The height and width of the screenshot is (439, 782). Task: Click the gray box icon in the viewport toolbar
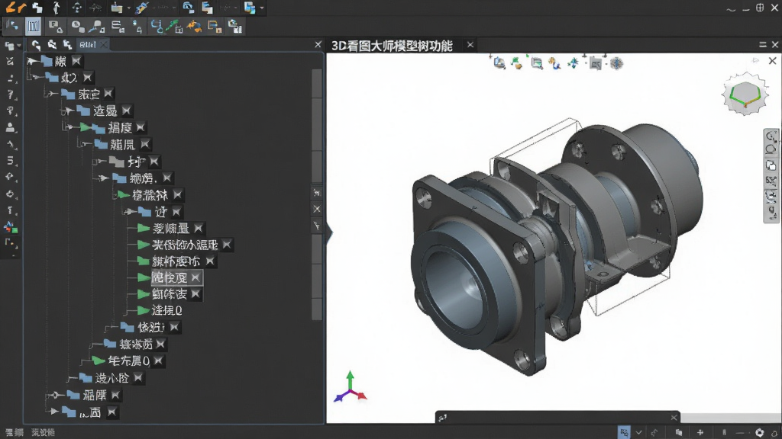coord(596,63)
